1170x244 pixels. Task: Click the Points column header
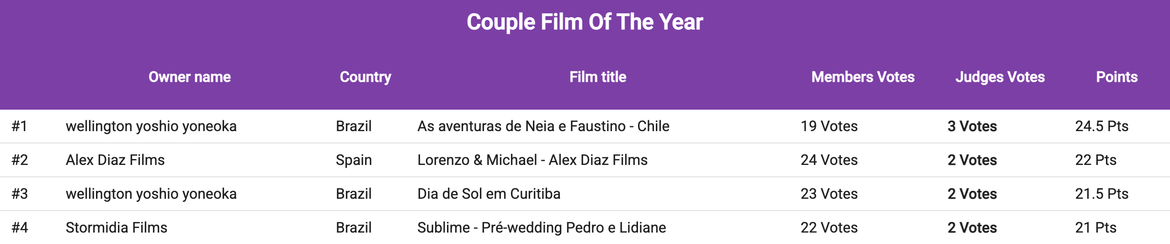(1117, 77)
